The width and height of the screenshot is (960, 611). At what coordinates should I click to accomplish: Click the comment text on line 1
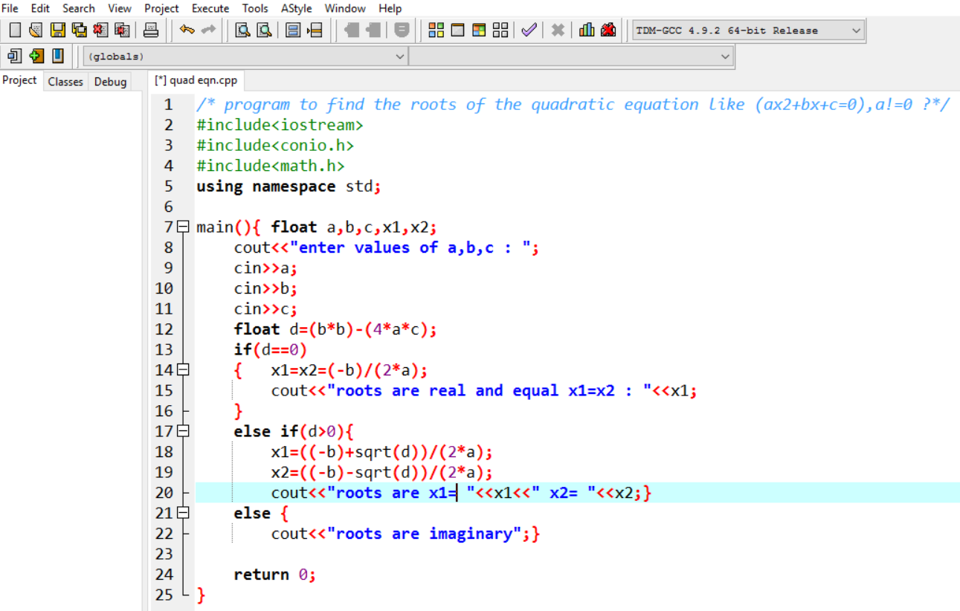(573, 104)
